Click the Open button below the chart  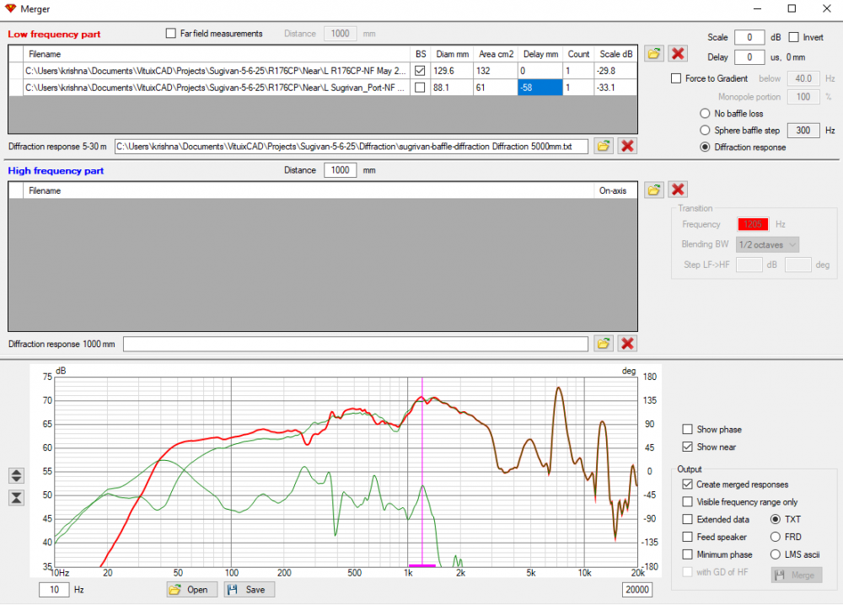click(x=191, y=589)
